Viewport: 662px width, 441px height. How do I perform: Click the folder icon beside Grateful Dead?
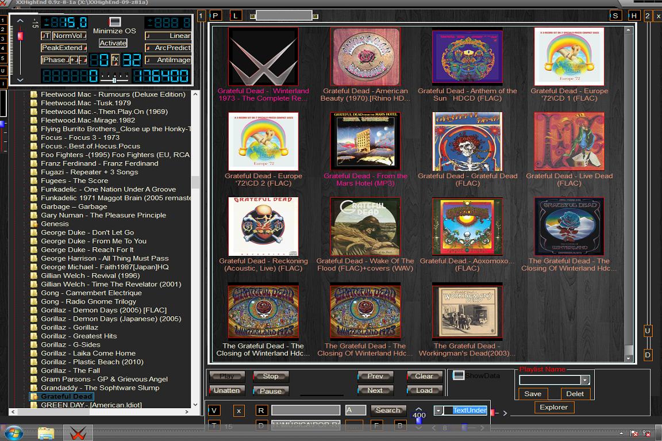(33, 396)
